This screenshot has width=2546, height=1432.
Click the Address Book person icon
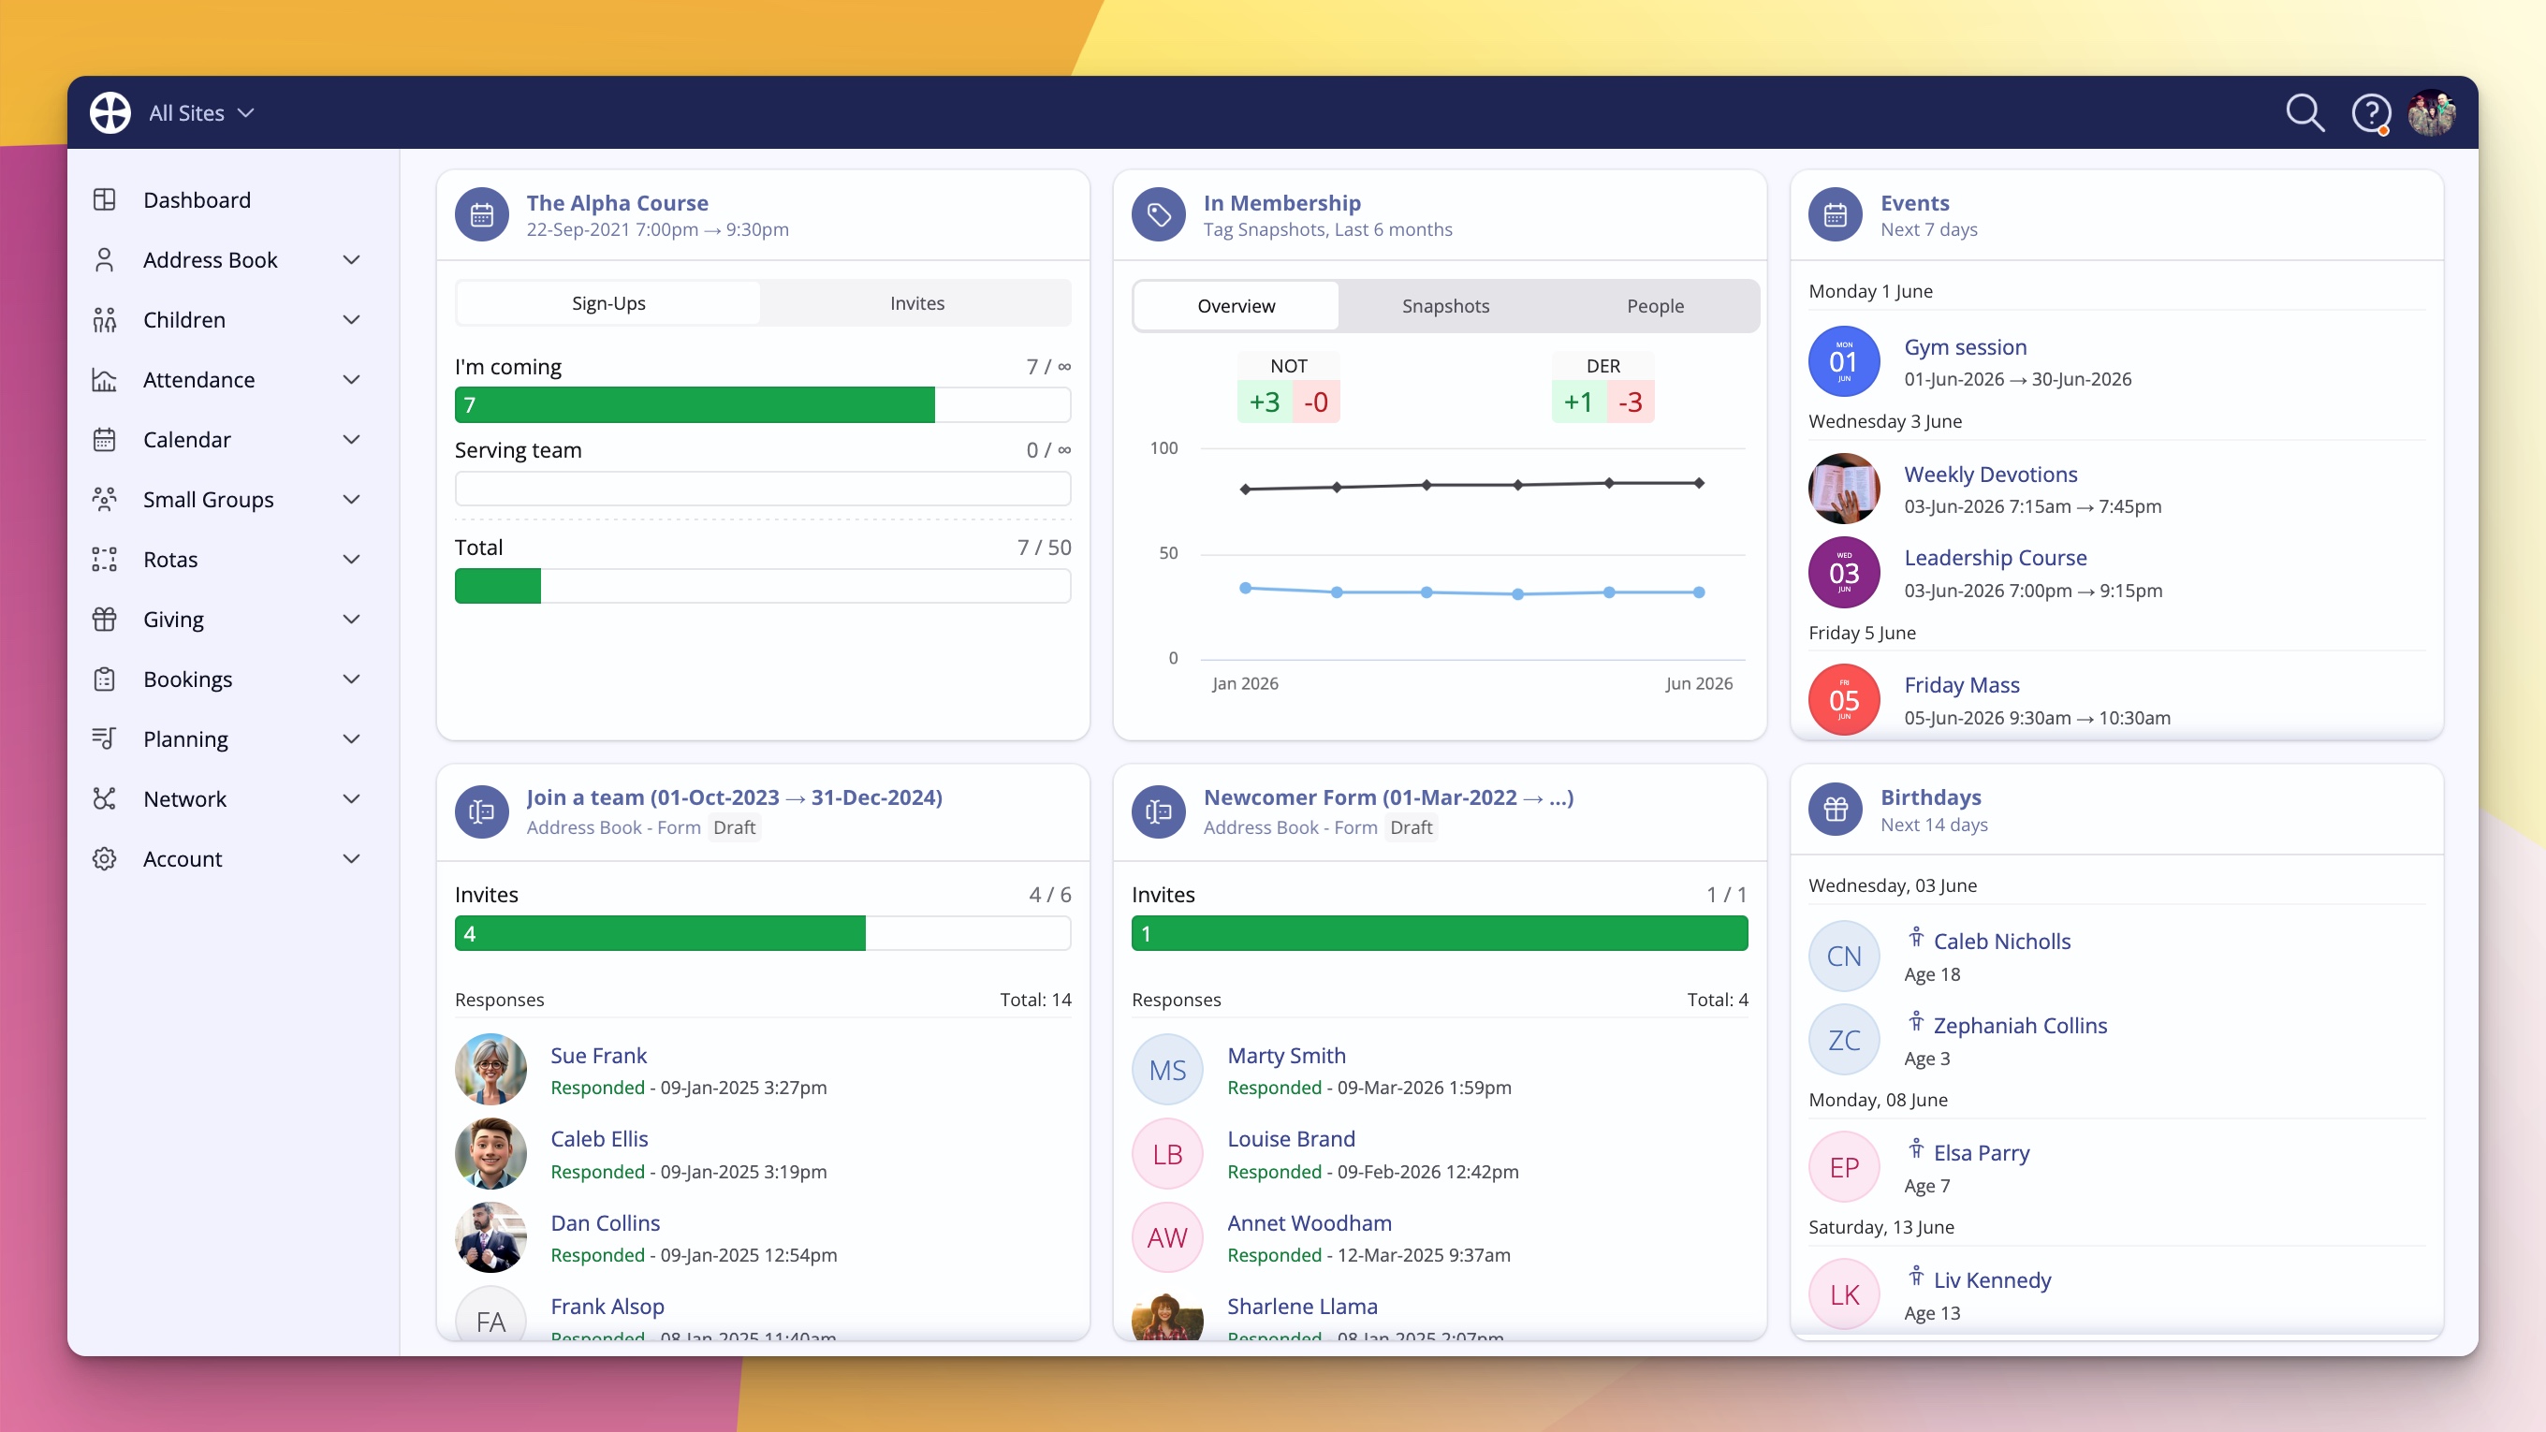point(104,260)
